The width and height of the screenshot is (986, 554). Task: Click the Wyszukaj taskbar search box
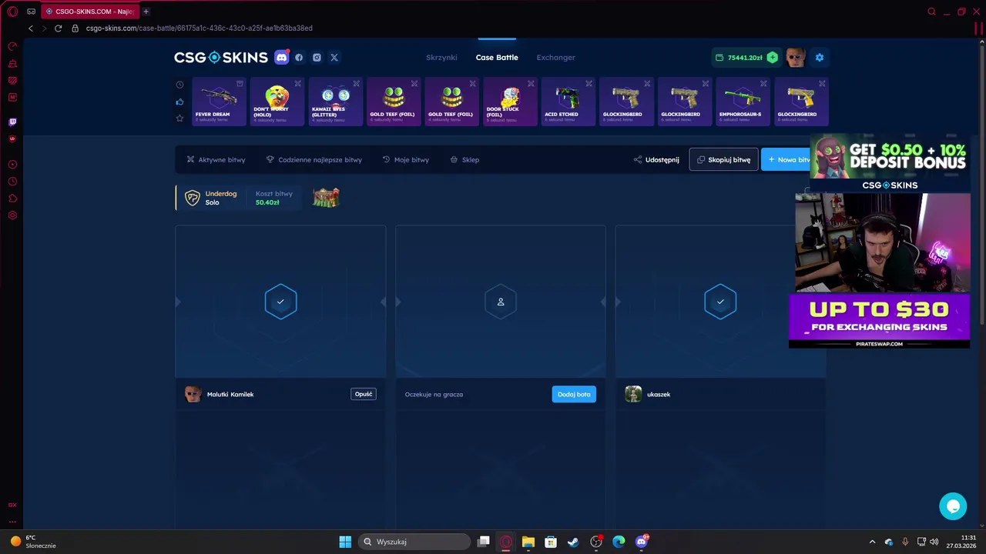coord(414,542)
